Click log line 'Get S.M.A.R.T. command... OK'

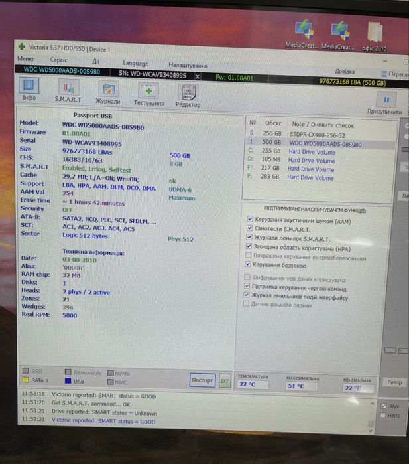pos(91,404)
